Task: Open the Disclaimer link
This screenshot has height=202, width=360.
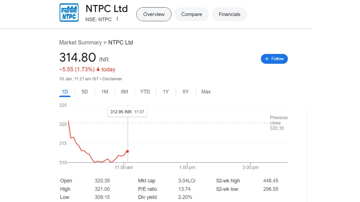Action: (x=112, y=79)
